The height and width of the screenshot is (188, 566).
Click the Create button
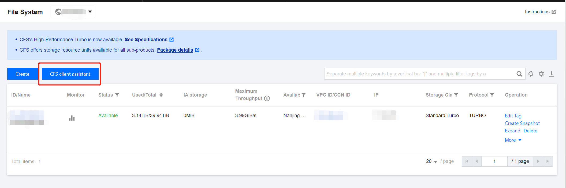pyautogui.click(x=23, y=74)
